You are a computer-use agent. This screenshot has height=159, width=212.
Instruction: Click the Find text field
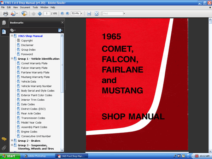[113, 13]
